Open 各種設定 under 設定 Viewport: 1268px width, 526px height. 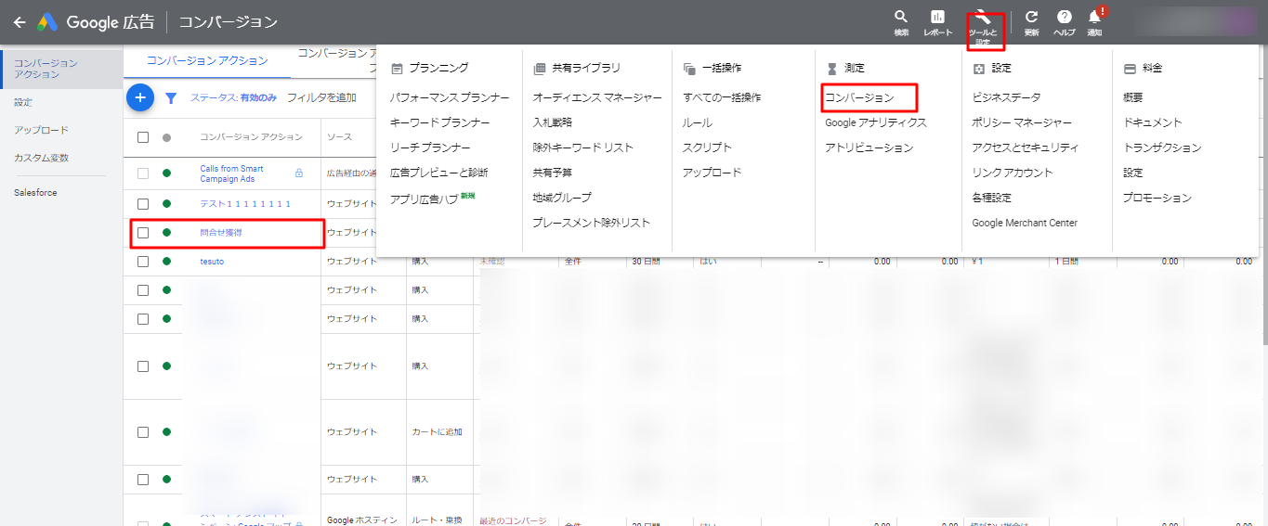tap(991, 198)
